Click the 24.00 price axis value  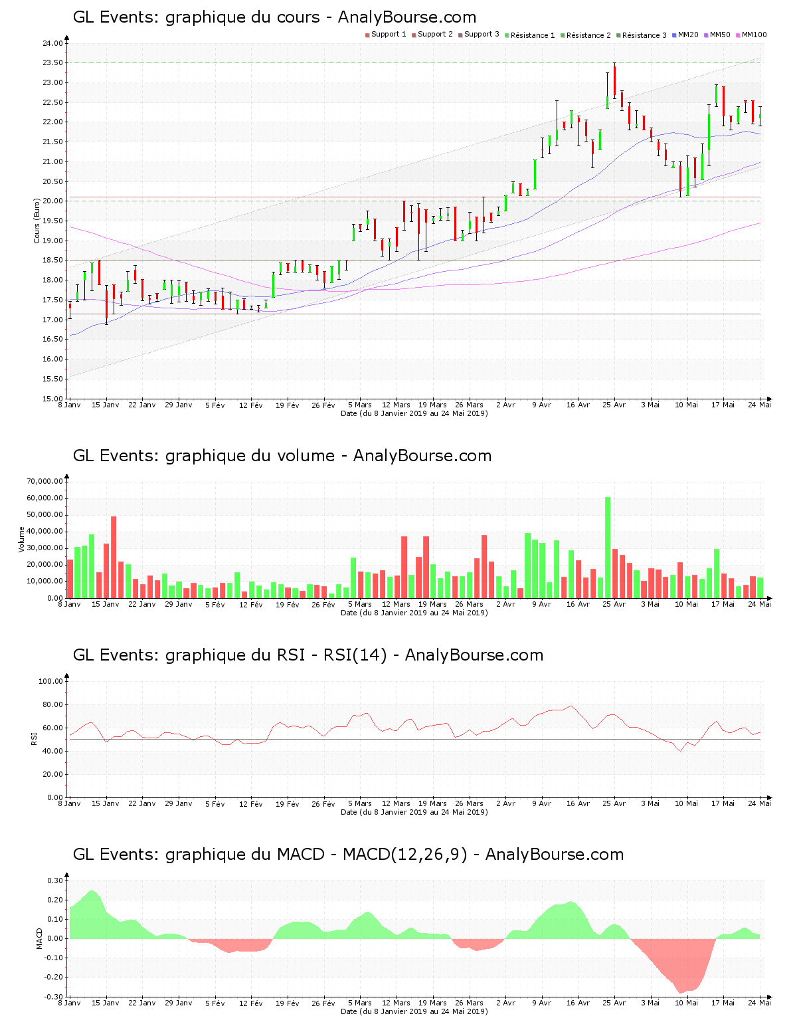[52, 43]
